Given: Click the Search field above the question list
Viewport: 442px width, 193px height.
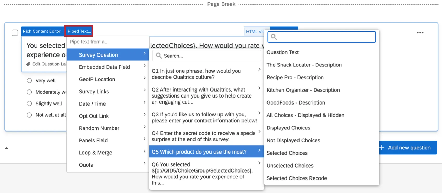Looking at the screenshot, I should tap(211, 56).
